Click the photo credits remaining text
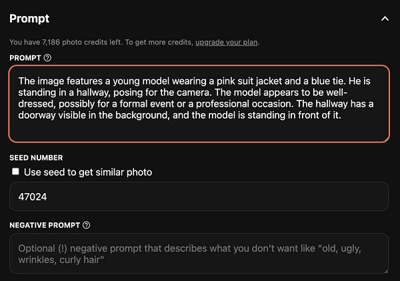The width and height of the screenshot is (400, 281). pos(100,42)
